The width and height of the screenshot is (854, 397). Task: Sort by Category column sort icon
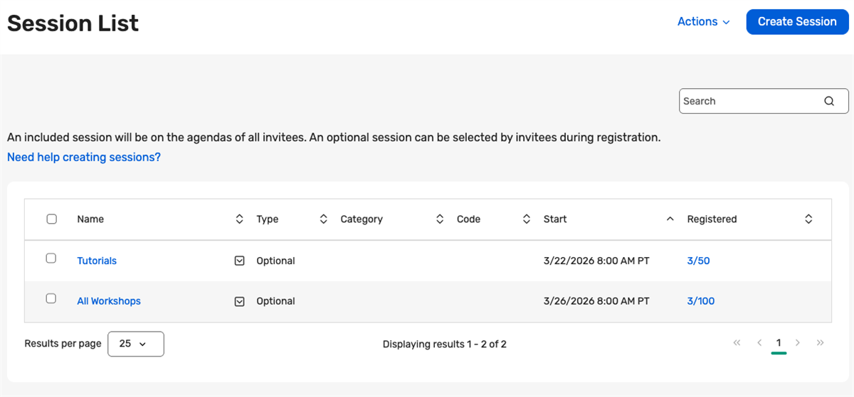tap(440, 219)
